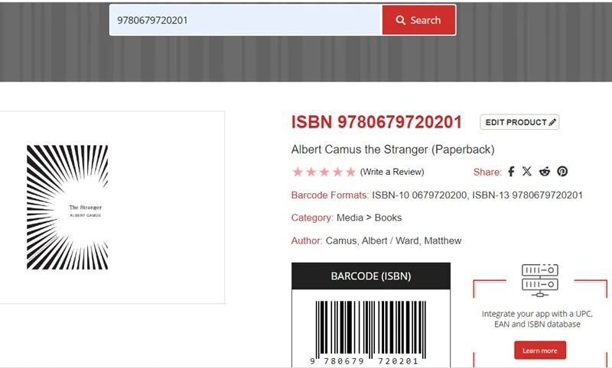Share the product on Reddit
Image resolution: width=612 pixels, height=368 pixels.
pyautogui.click(x=545, y=171)
